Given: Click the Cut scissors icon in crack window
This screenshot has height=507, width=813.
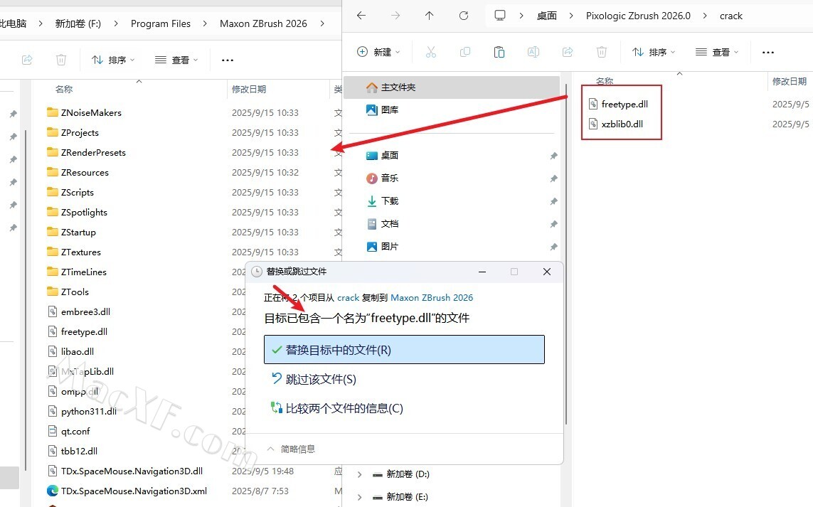Looking at the screenshot, I should tap(431, 52).
